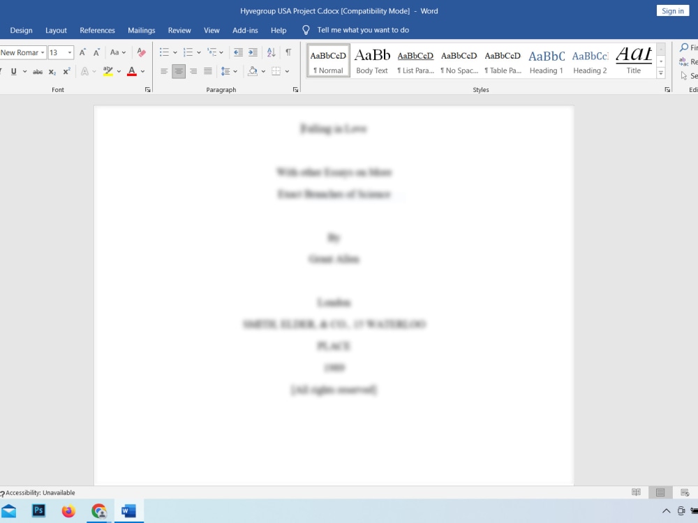
Task: Click the Multilevel List icon
Action: (x=212, y=52)
